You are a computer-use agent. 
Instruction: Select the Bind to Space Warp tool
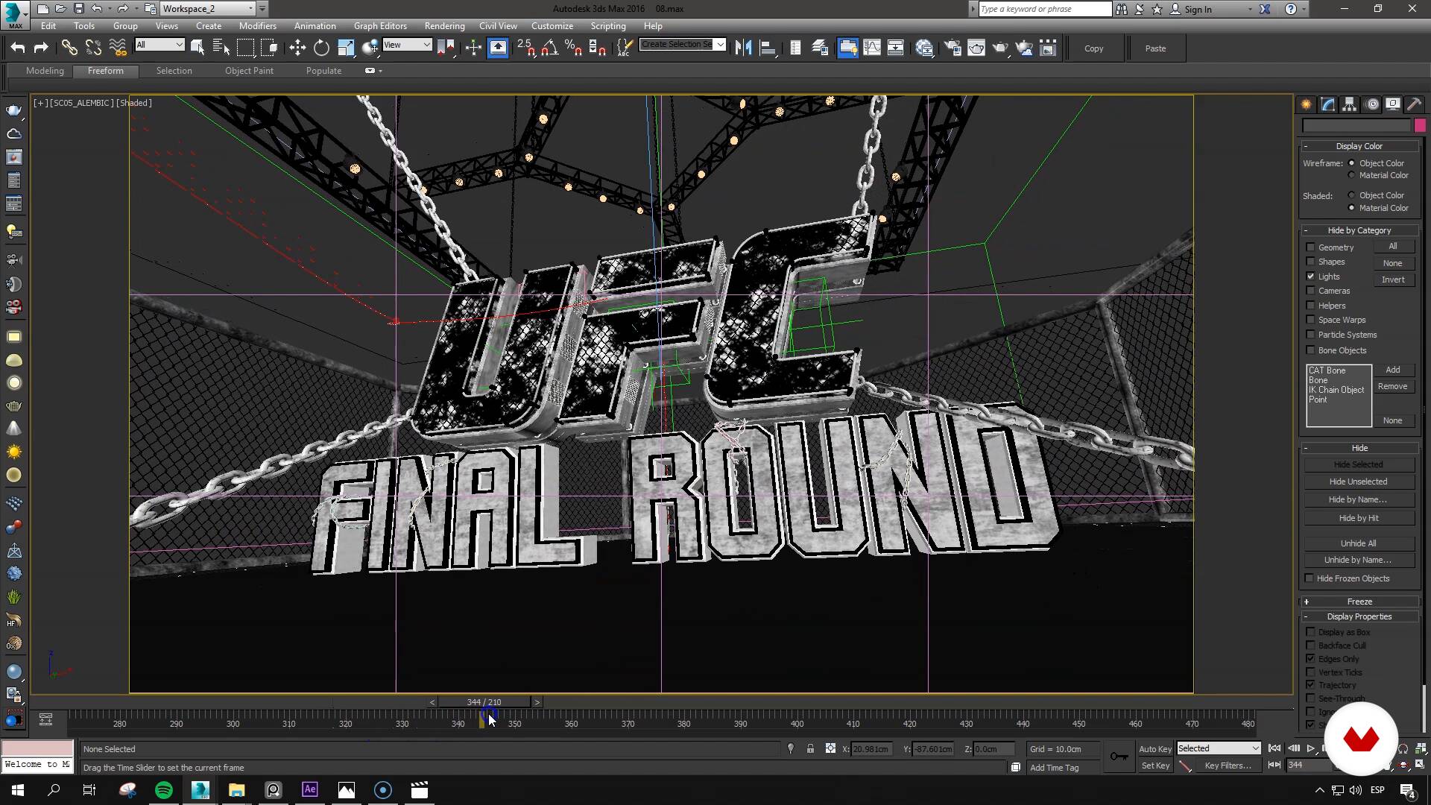(118, 48)
